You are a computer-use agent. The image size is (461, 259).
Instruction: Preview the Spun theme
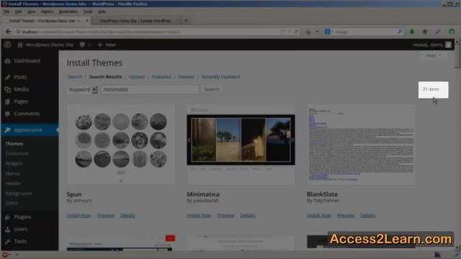(x=106, y=216)
